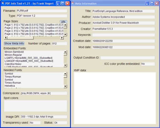Select the Page 1 row in Page Sizes
Image resolution: width=160 pixels, height=128 pixels.
coord(34,25)
